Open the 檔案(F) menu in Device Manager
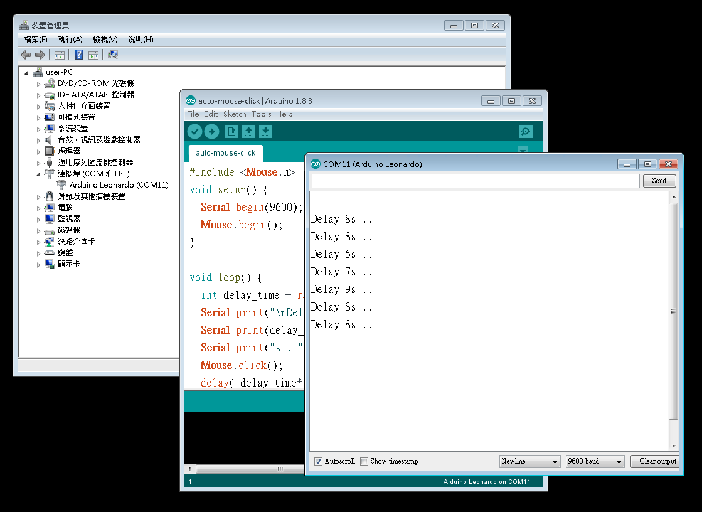The width and height of the screenshot is (702, 512). (36, 40)
